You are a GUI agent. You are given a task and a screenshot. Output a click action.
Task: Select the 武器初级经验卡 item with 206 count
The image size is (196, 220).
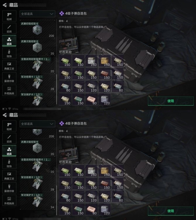pos(37,29)
